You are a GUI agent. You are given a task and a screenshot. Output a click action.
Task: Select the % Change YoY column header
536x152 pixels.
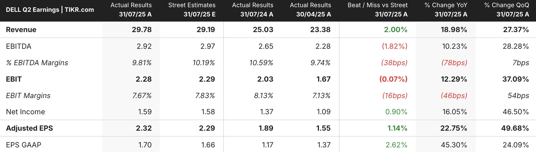tap(446, 10)
